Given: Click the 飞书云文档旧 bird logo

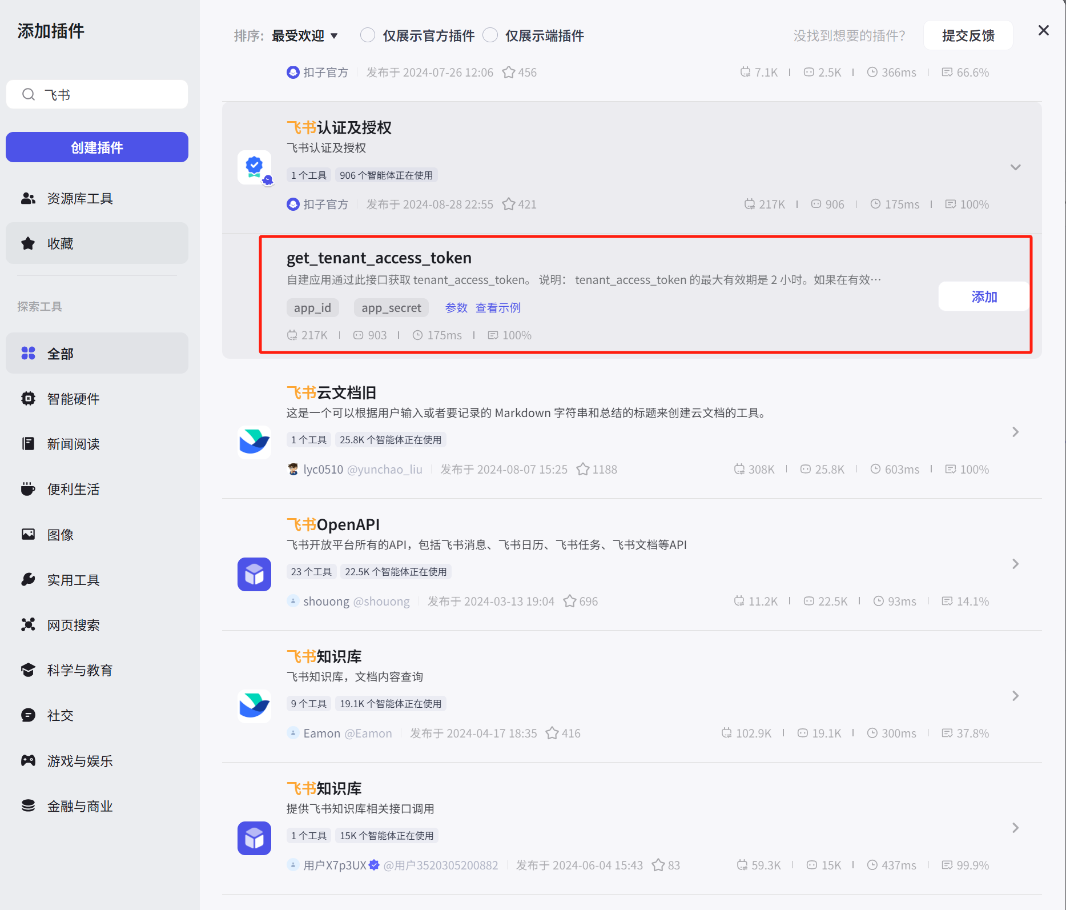Looking at the screenshot, I should 255,442.
